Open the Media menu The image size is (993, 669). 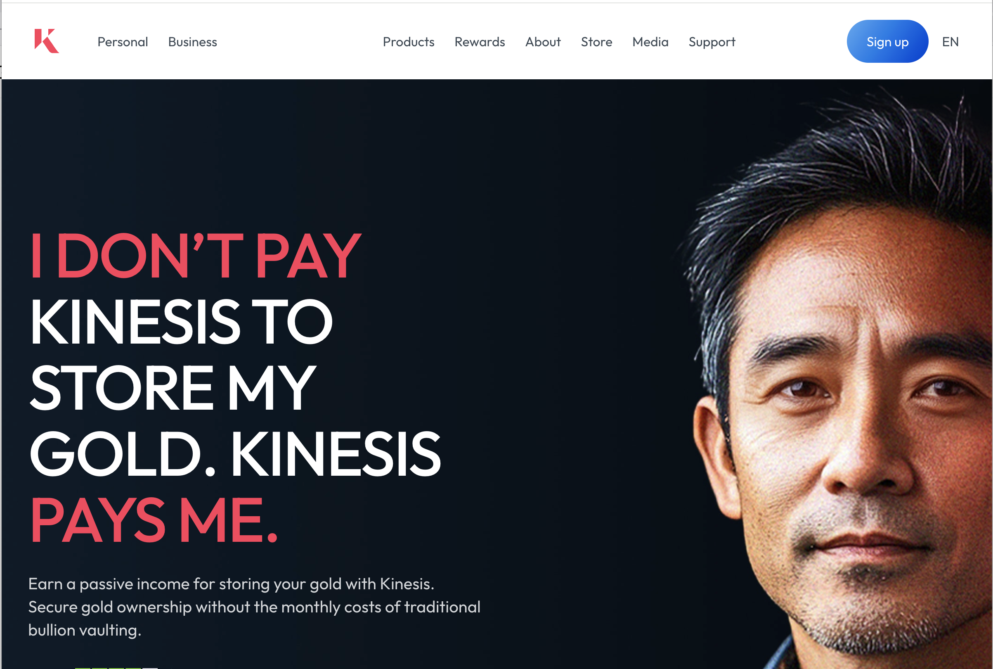click(x=650, y=42)
